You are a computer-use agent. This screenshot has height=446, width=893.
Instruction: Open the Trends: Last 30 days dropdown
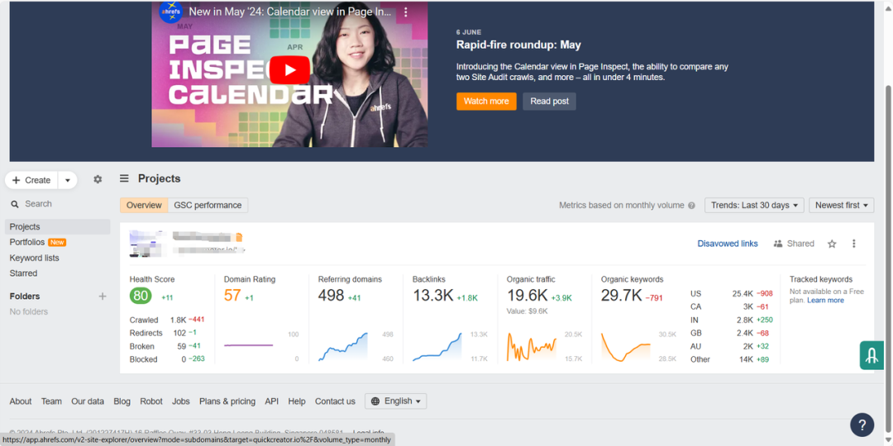755,206
